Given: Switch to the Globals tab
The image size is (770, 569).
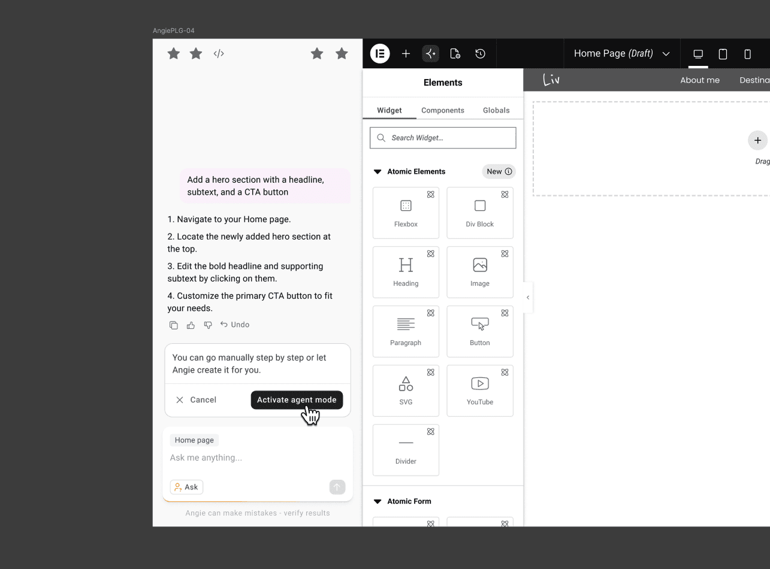Looking at the screenshot, I should pos(496,110).
